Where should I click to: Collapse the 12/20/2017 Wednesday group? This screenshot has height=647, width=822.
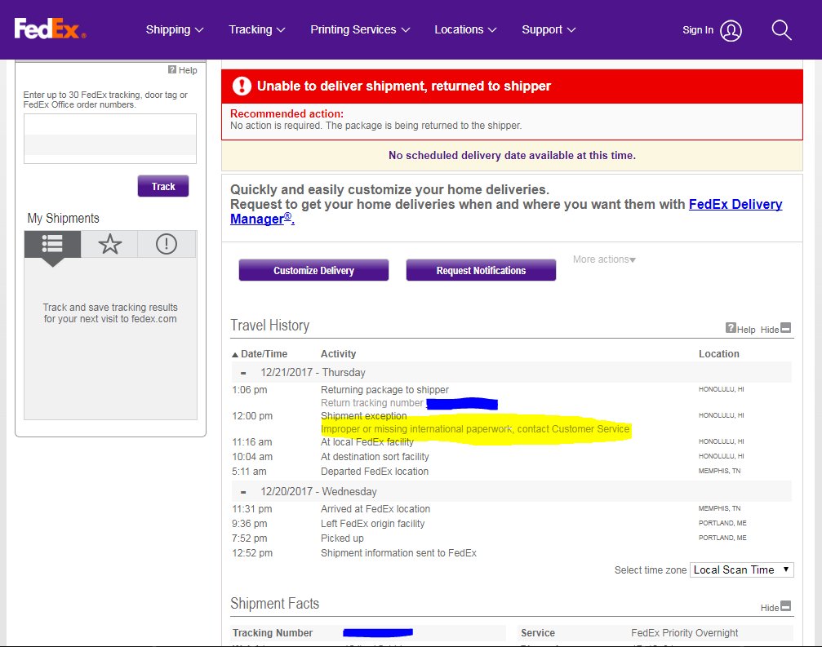(243, 493)
